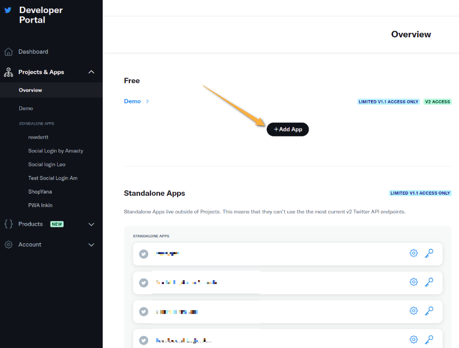Click the Standalone Apps section heading

tap(154, 194)
